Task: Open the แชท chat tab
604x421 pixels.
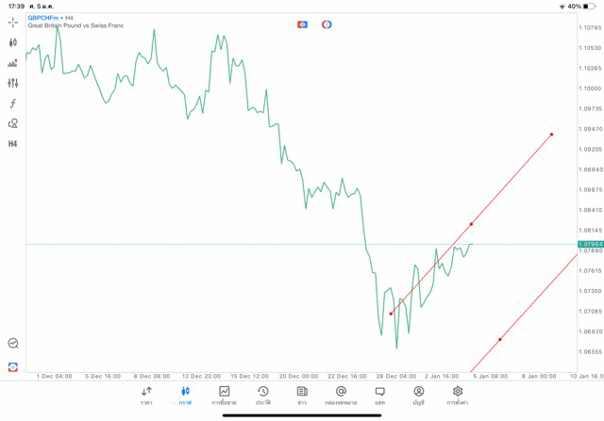Action: pos(379,395)
